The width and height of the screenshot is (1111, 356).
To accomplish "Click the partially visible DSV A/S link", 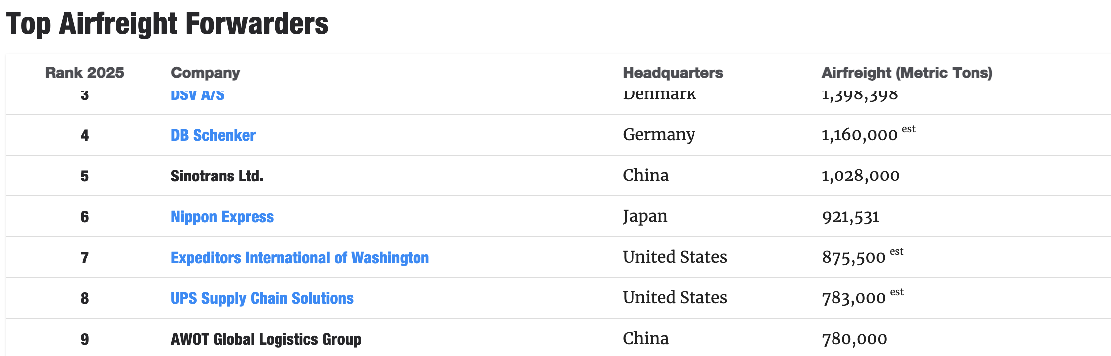I will tap(197, 95).
